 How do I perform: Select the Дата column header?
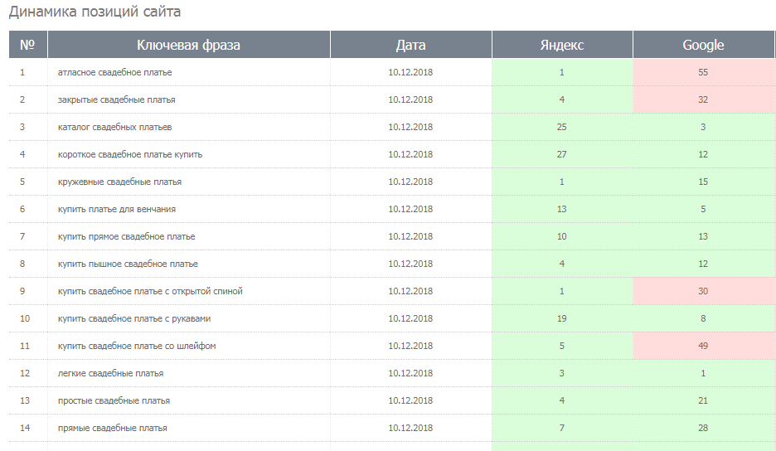tap(410, 45)
